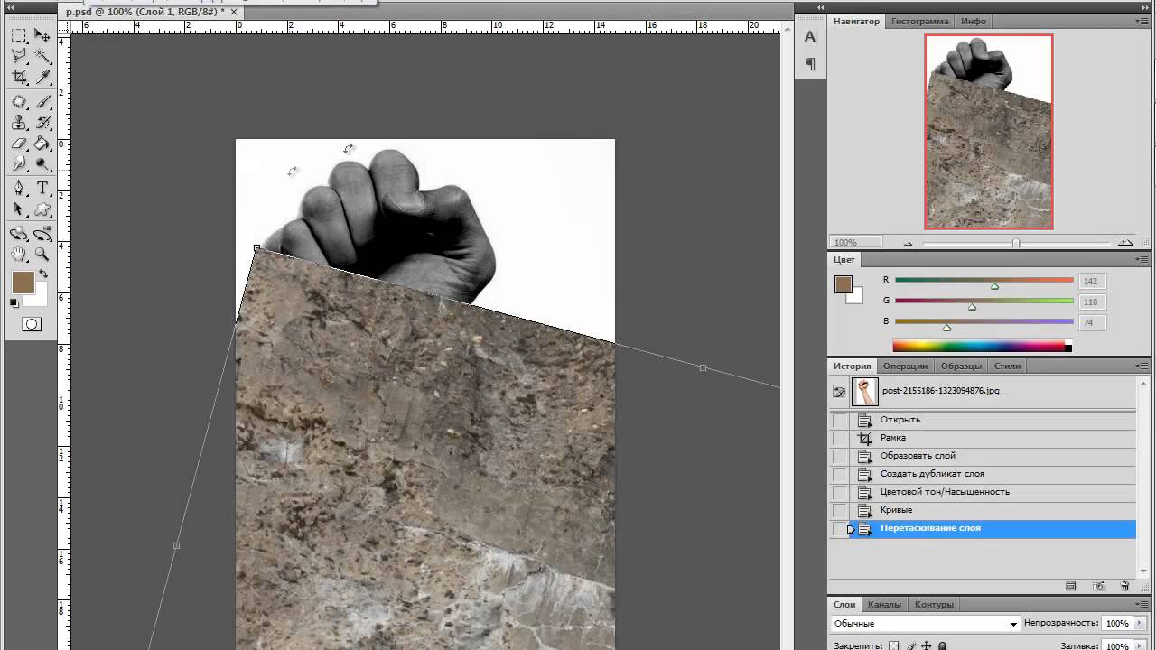Select the Spot Healing Brush tool
1156x650 pixels.
click(19, 102)
